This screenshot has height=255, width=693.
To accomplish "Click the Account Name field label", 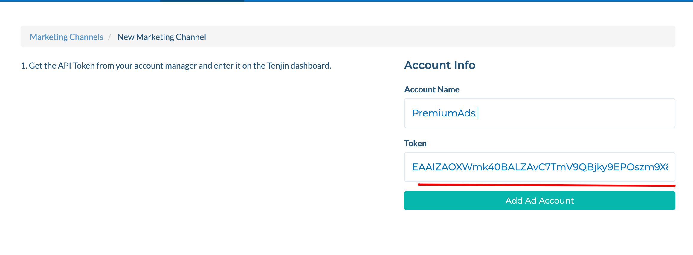I will [432, 89].
